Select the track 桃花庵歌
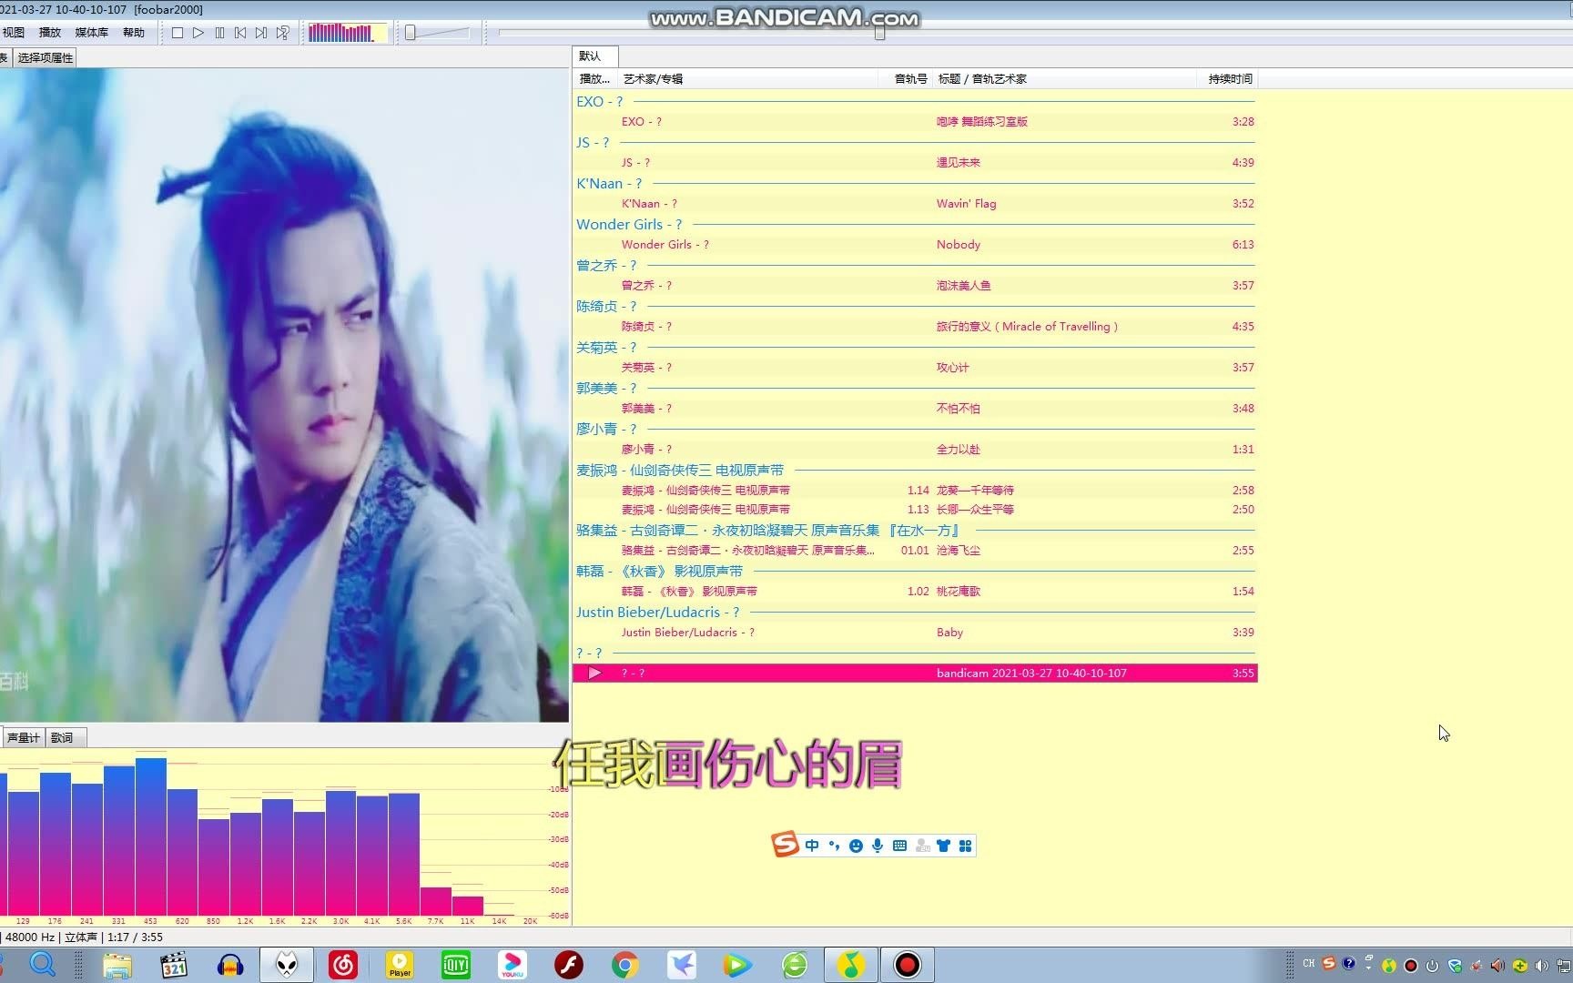The image size is (1573, 983). (x=915, y=592)
